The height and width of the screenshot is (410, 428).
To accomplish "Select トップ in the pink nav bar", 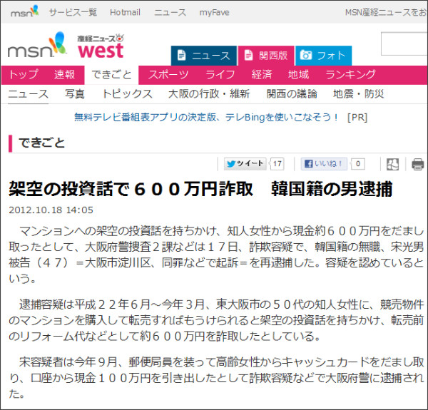I will point(24,74).
